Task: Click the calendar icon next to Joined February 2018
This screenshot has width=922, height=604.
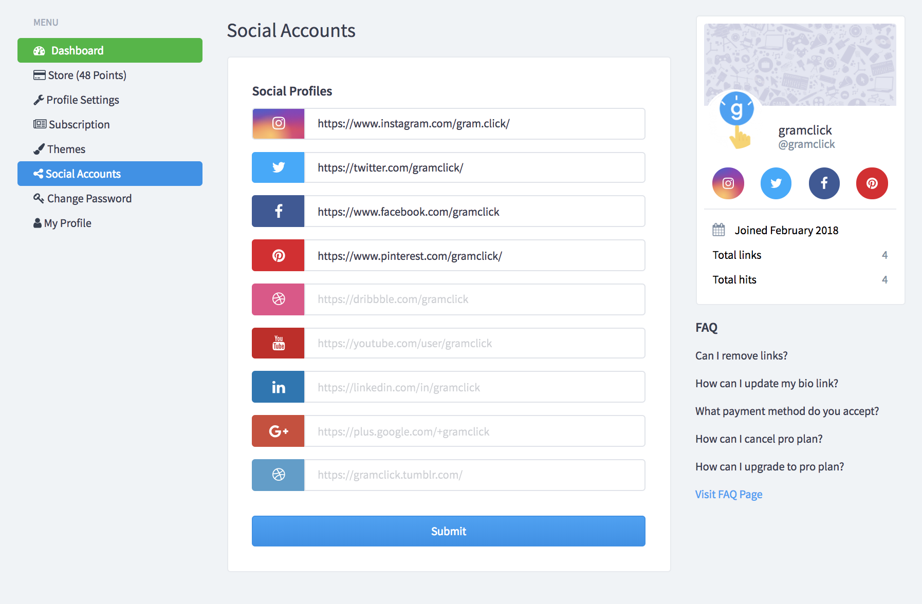Action: click(x=718, y=230)
